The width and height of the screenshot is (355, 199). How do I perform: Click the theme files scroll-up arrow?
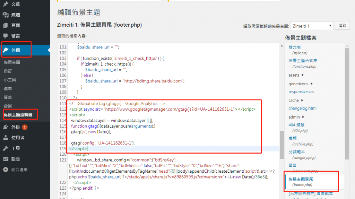tap(347, 46)
